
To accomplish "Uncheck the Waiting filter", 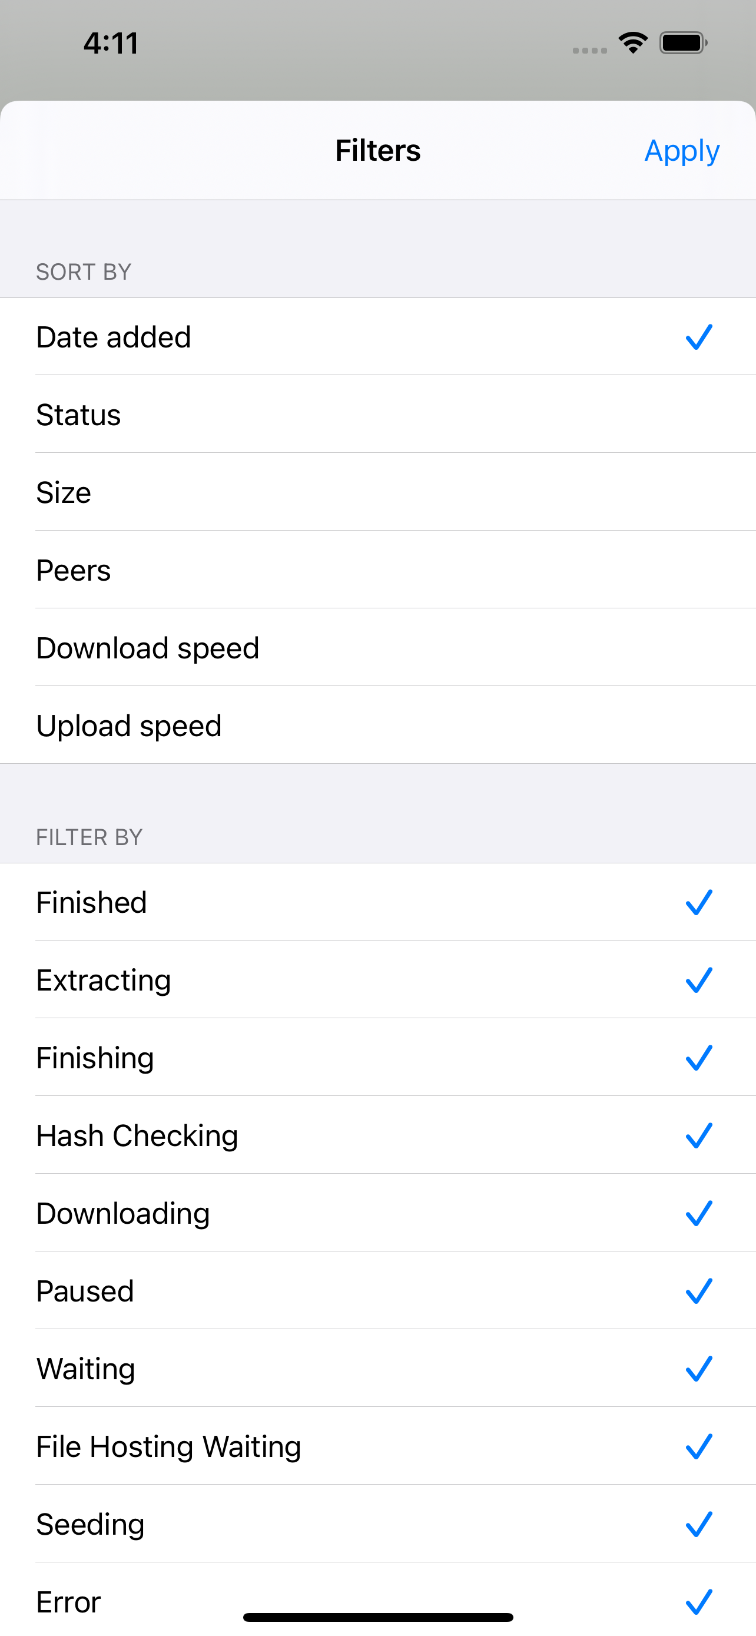I will (377, 1369).
